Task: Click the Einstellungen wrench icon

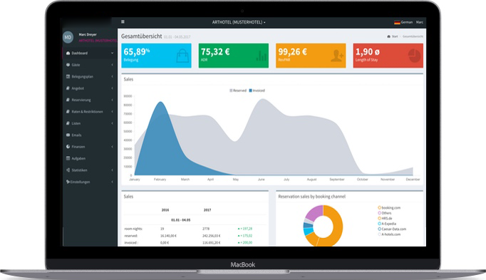Action: point(68,182)
